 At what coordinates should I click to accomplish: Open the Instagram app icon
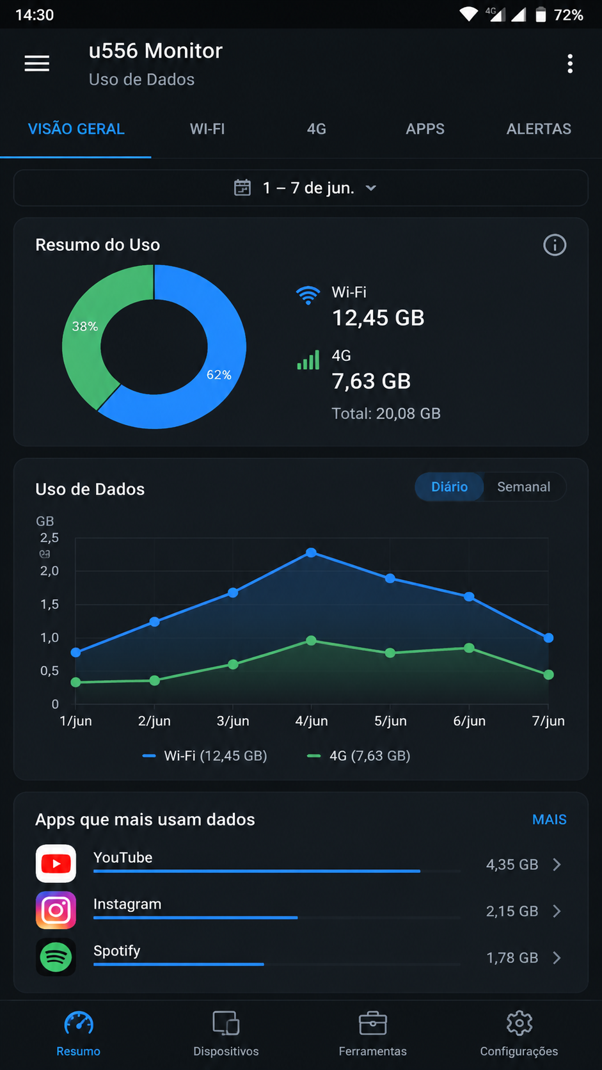click(x=56, y=910)
